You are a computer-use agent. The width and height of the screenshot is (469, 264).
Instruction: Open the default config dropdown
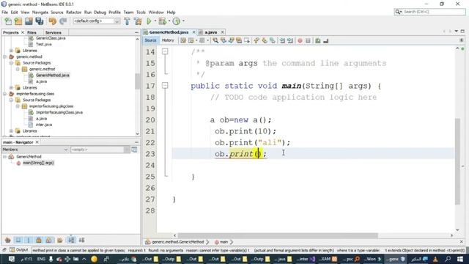click(x=97, y=21)
